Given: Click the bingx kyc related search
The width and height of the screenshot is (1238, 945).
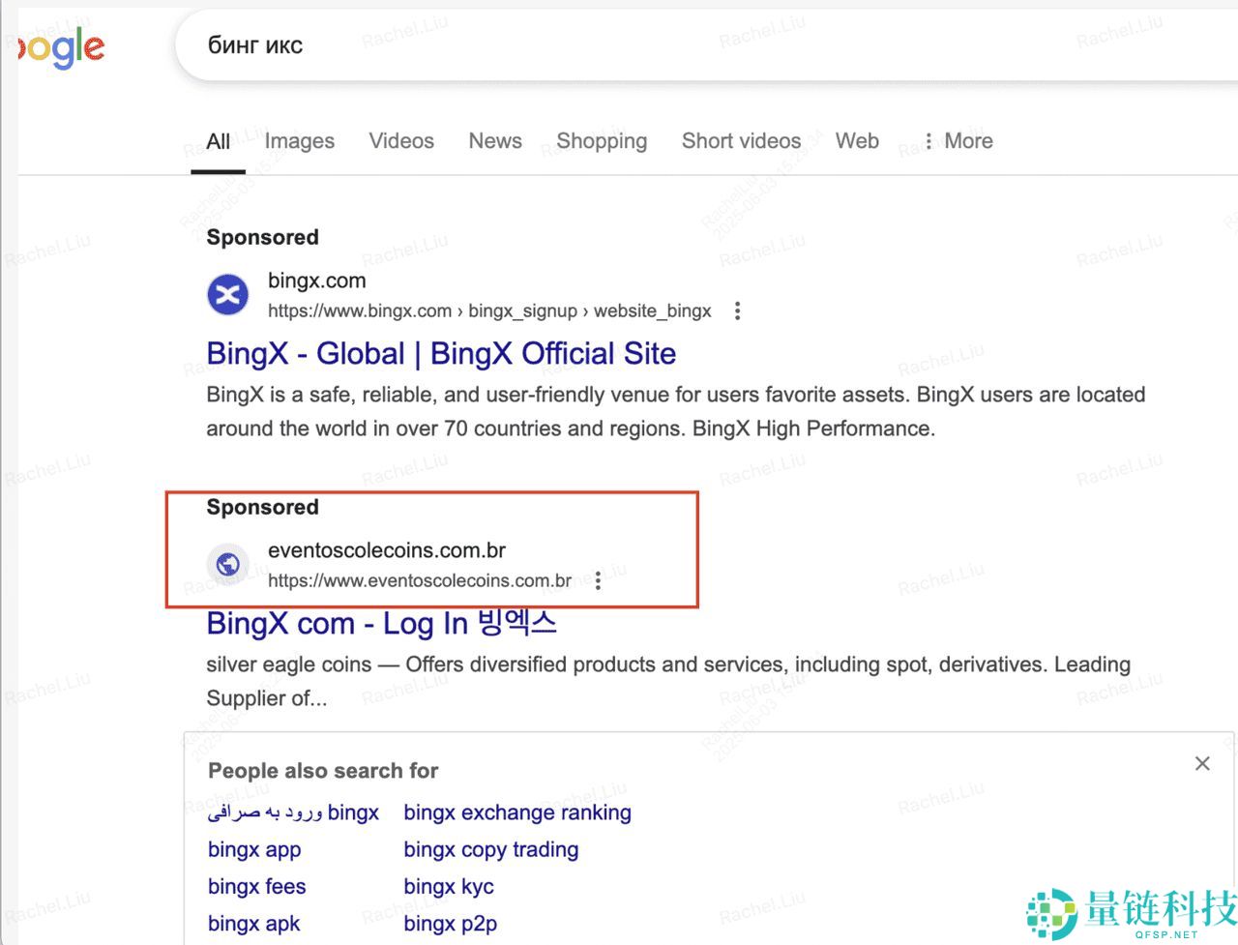Looking at the screenshot, I should click(x=449, y=886).
